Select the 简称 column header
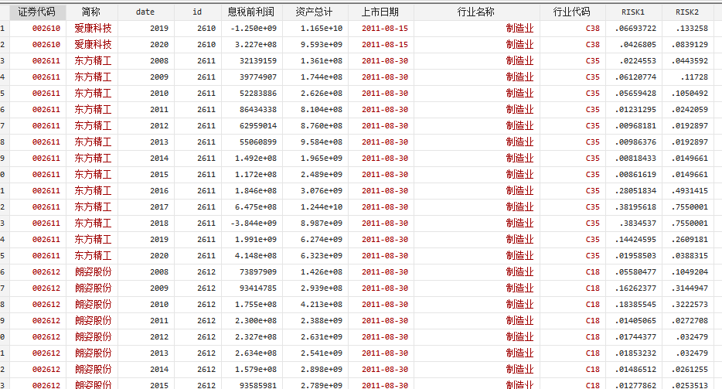Viewport: 722px width, 389px height. [x=91, y=12]
